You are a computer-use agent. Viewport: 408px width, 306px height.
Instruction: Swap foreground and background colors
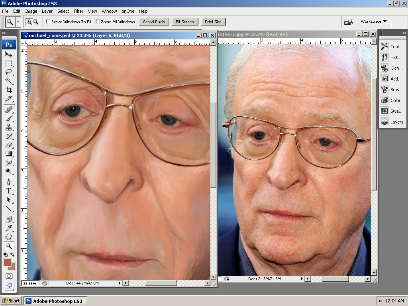[12, 255]
